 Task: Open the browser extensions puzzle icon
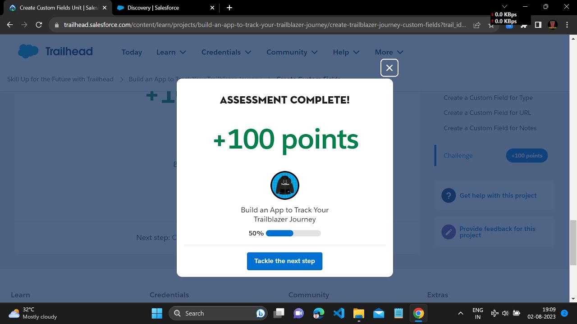pos(524,25)
